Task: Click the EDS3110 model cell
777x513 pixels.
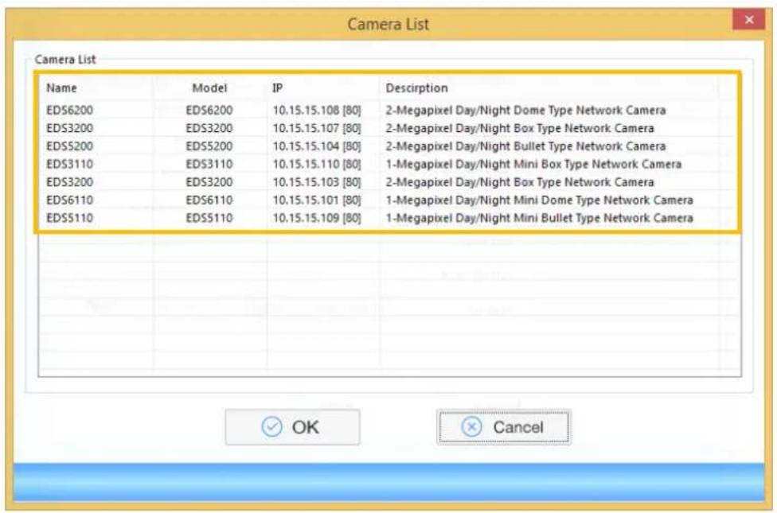Action: coord(209,164)
